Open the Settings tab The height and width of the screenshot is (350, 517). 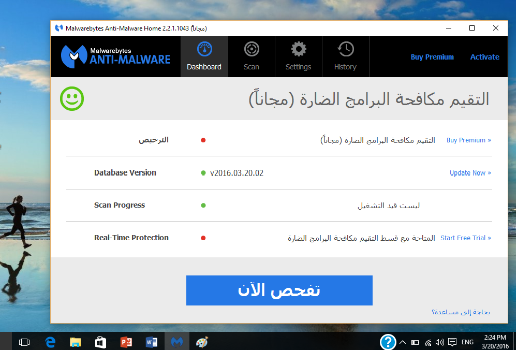[x=299, y=57]
